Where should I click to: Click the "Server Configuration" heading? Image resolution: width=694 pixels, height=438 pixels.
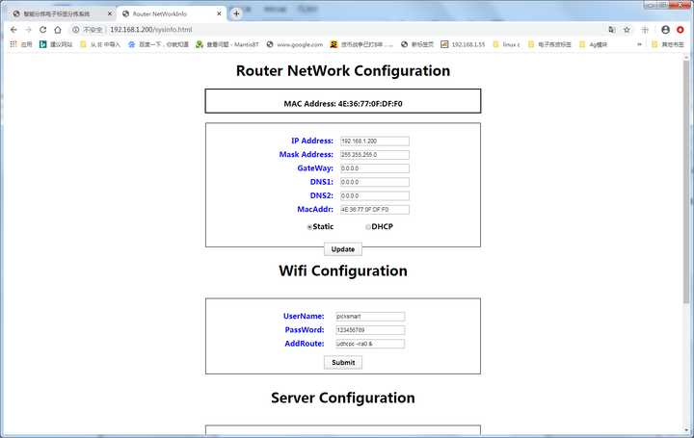coord(343,398)
